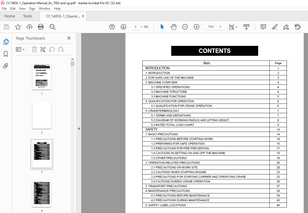Open the Sign menu
This screenshot has width=308, height=213.
click(x=32, y=9)
